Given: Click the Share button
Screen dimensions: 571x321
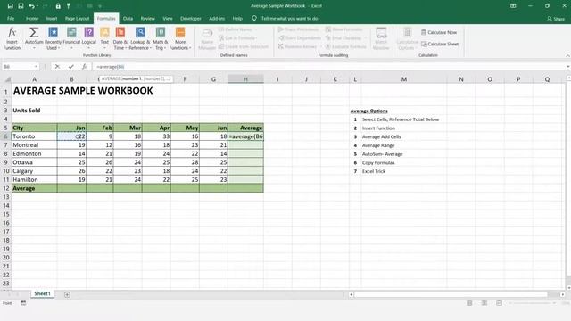Looking at the screenshot, I should pos(556,19).
